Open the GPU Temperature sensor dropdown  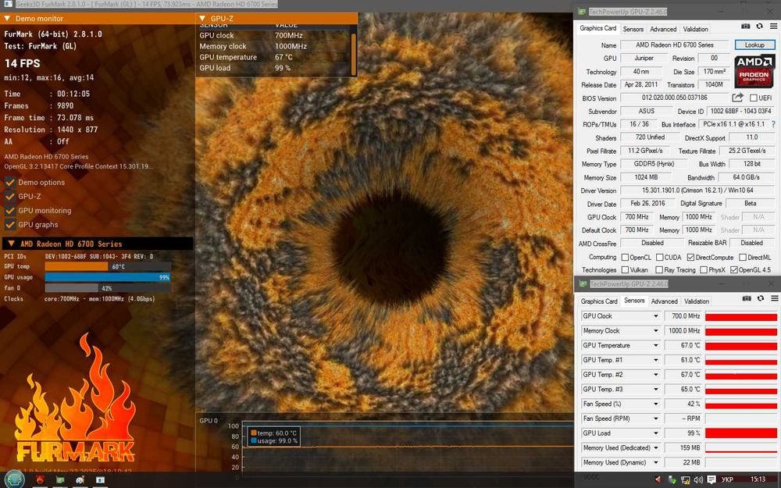[x=656, y=345]
